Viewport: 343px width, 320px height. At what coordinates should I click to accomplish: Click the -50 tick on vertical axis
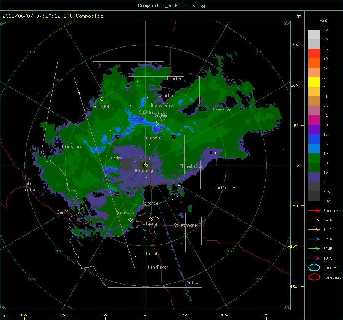click(x=294, y=206)
